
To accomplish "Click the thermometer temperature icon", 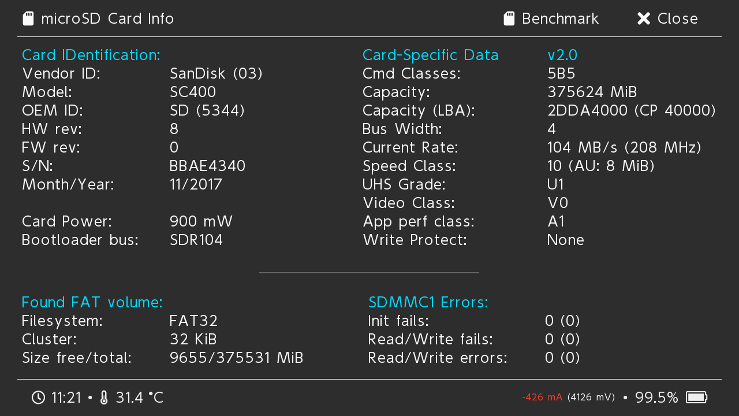I will coord(104,398).
